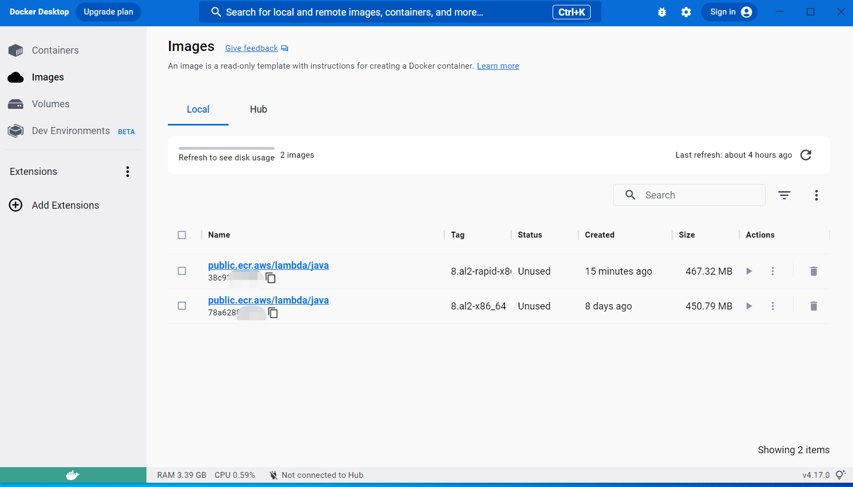Click the refresh images icon

(x=805, y=155)
